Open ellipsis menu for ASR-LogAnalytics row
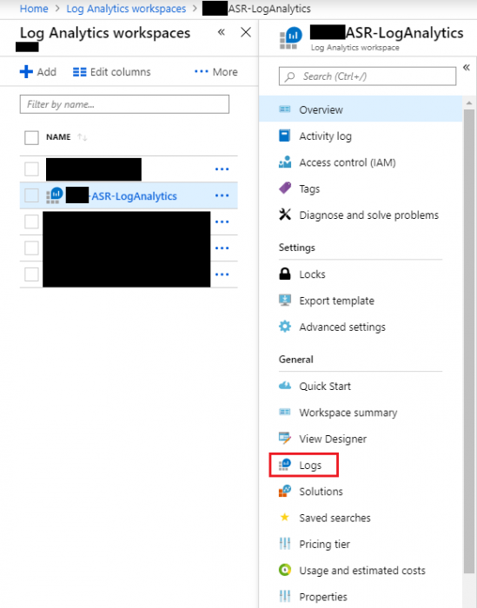Screen dimensions: 477x608 tap(222, 195)
